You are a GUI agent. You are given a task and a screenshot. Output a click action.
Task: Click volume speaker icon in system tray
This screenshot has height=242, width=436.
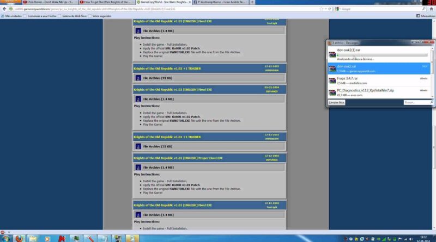click(411, 239)
